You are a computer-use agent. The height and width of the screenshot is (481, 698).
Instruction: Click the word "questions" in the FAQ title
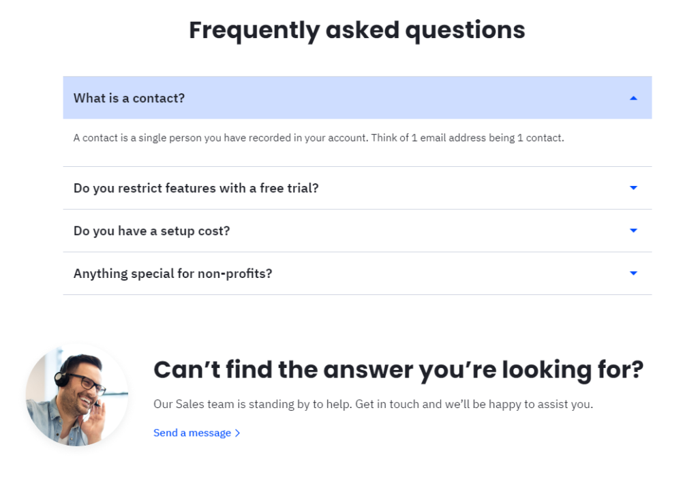[x=465, y=31]
